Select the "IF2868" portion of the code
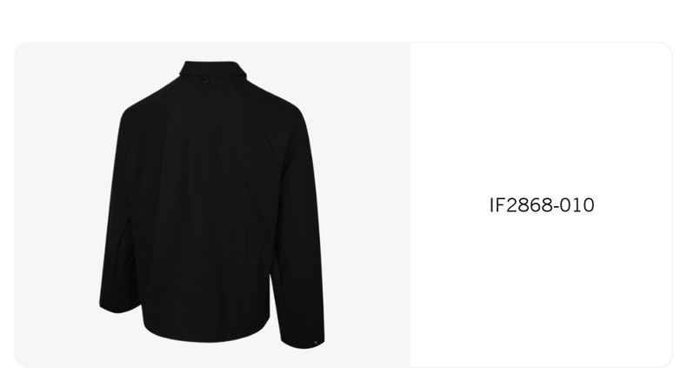This screenshot has width=687, height=368. click(520, 205)
